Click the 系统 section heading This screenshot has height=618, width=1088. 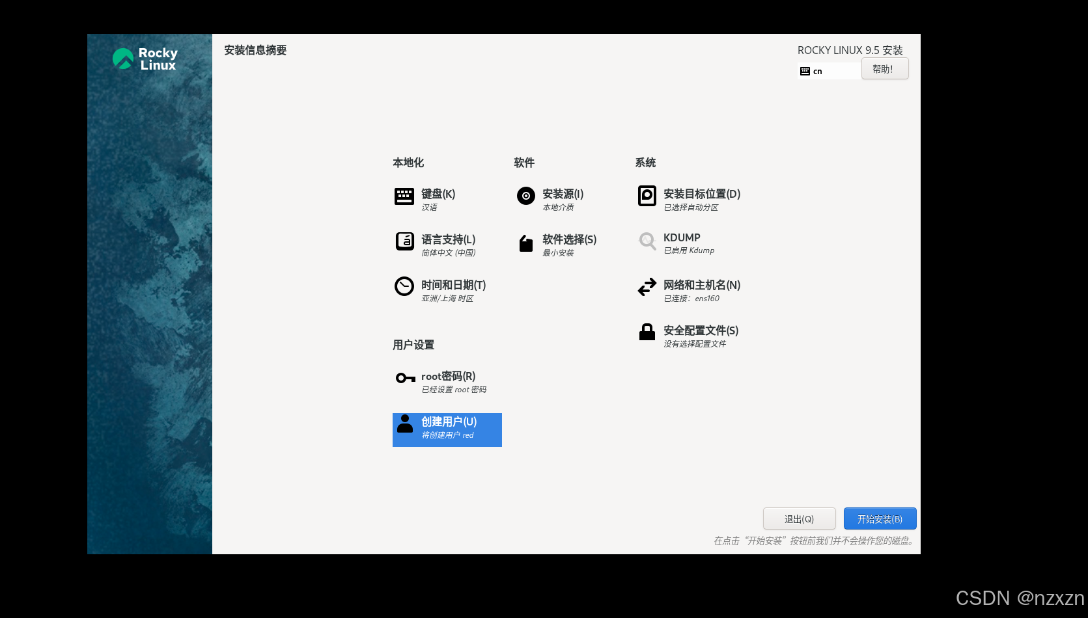(645, 163)
